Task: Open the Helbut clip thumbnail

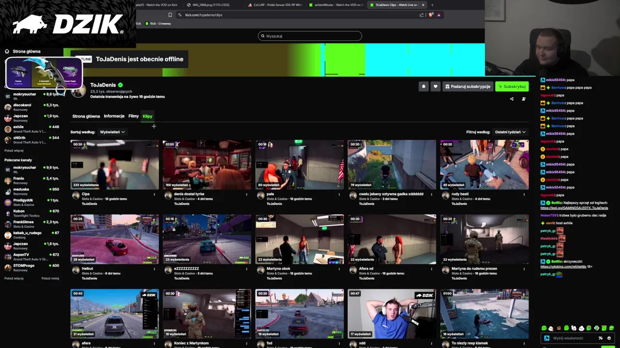Action: (x=114, y=239)
